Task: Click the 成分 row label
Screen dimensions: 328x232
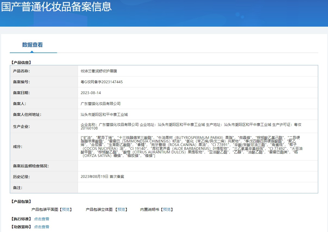Action: (18, 147)
